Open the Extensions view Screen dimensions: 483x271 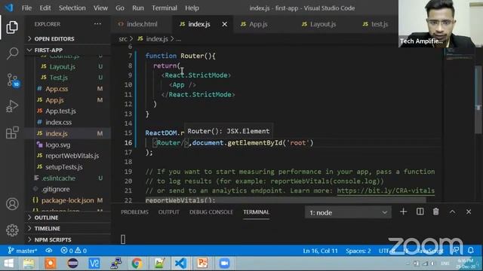(x=12, y=132)
